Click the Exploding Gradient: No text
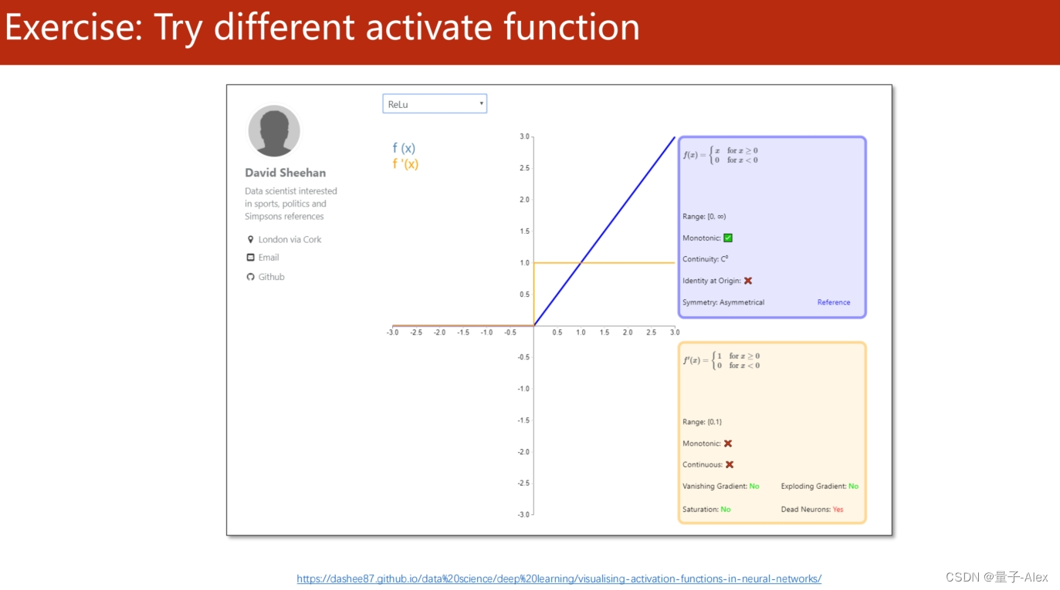 [x=820, y=487]
